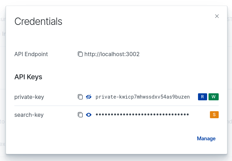Copy the API Endpoint URL to clipboard

[x=80, y=54]
